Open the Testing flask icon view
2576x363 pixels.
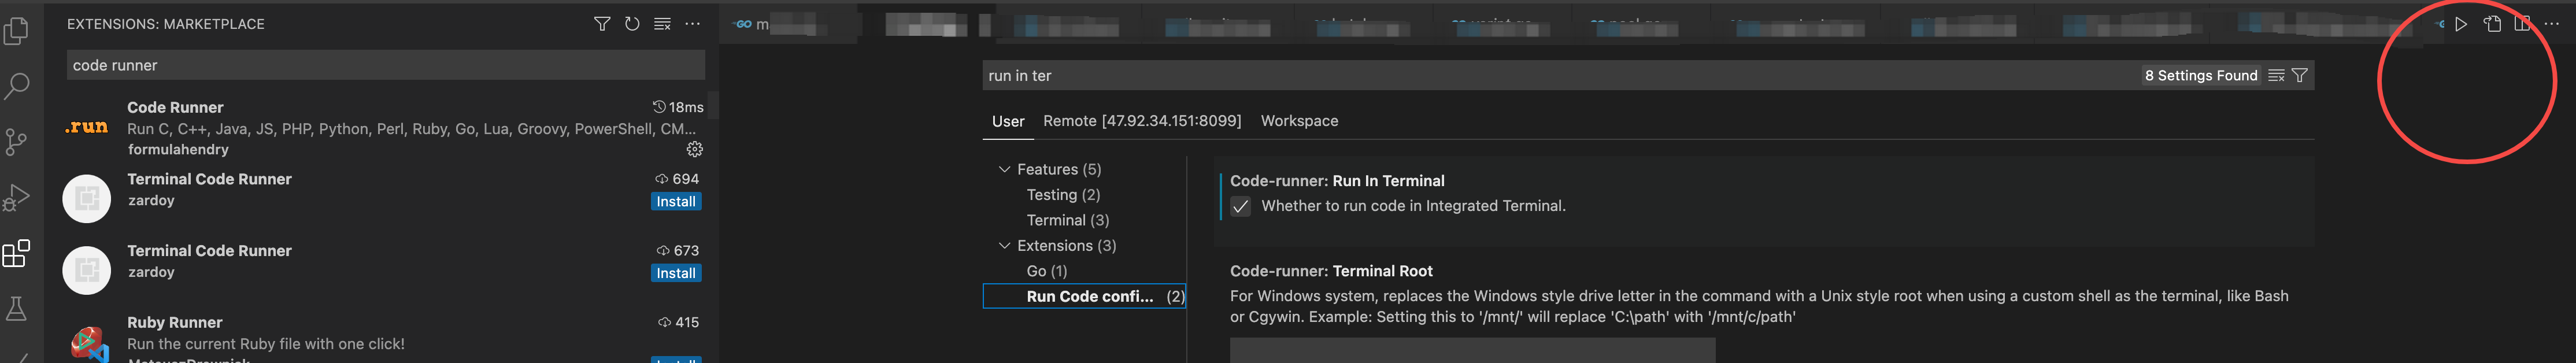17,309
